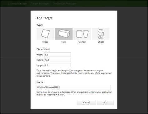This screenshot has height=114, width=148.
Task: Click the Width input field
Action: click(x=57, y=55)
